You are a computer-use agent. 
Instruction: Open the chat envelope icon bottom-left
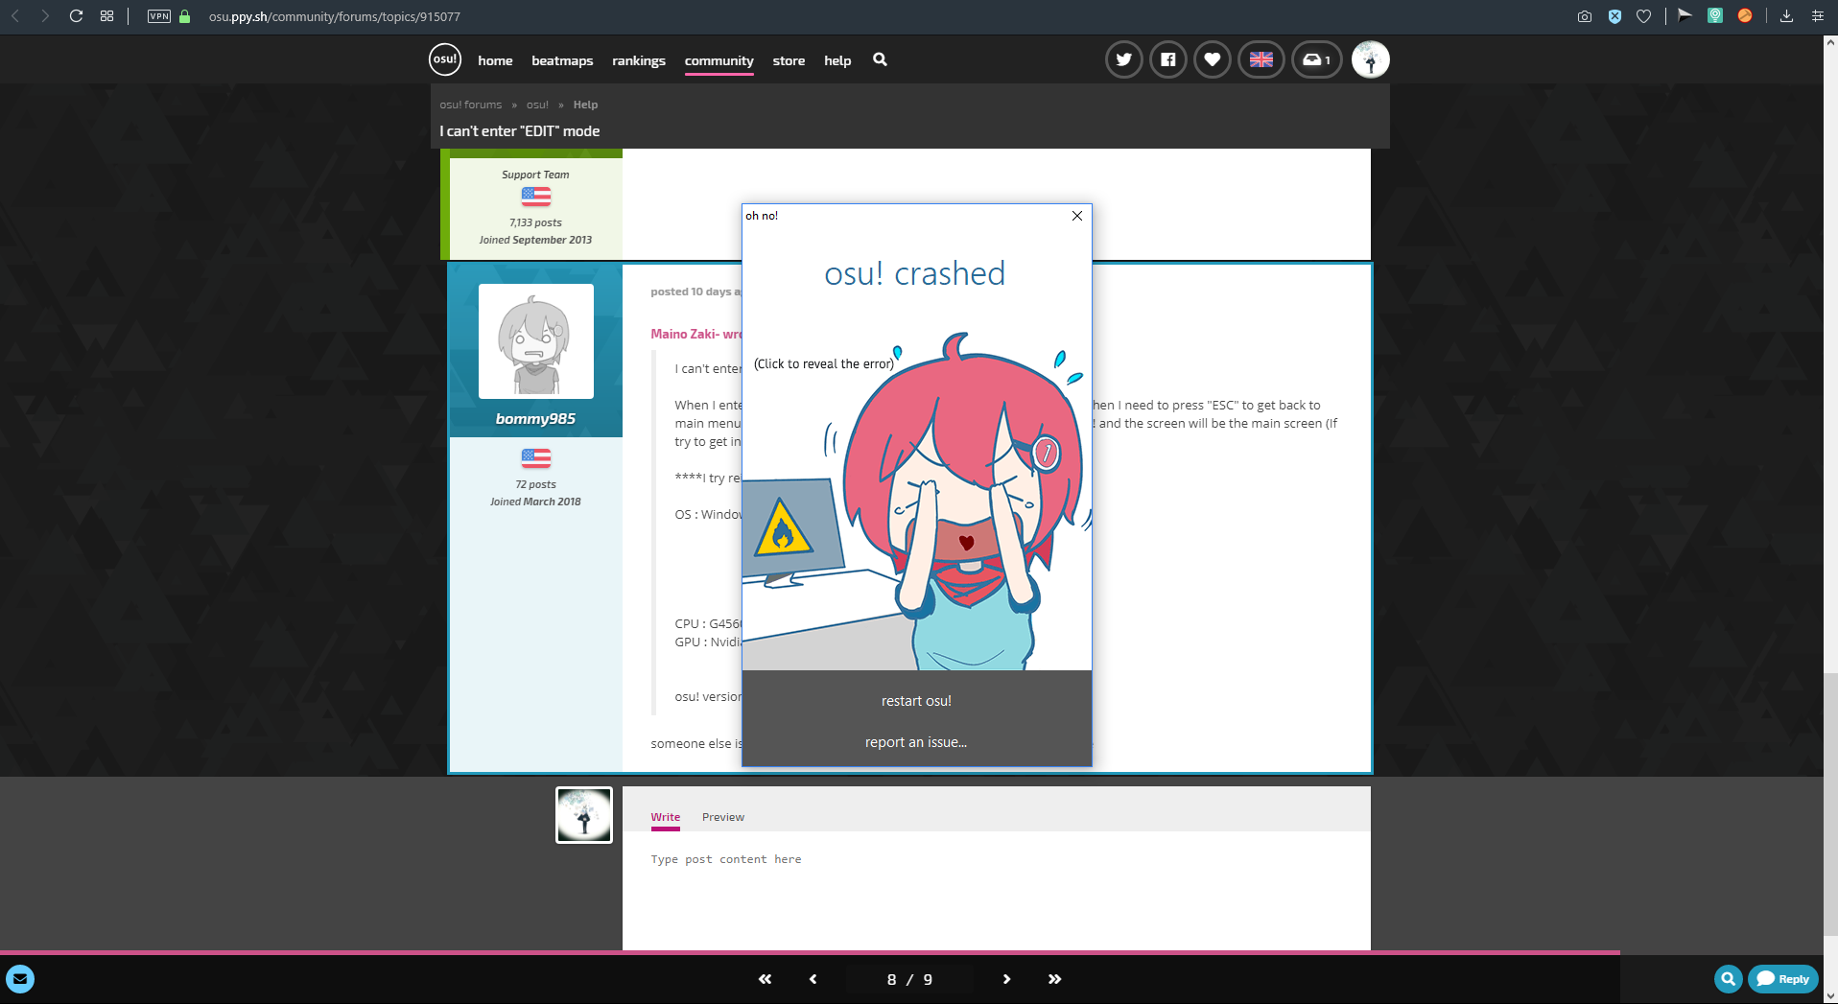tap(20, 979)
